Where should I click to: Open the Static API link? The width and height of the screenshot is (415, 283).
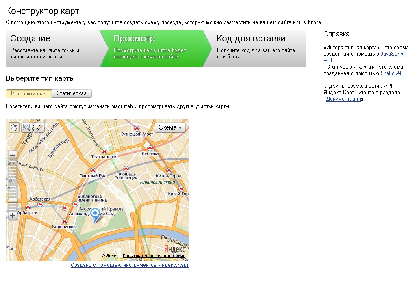pyautogui.click(x=393, y=73)
